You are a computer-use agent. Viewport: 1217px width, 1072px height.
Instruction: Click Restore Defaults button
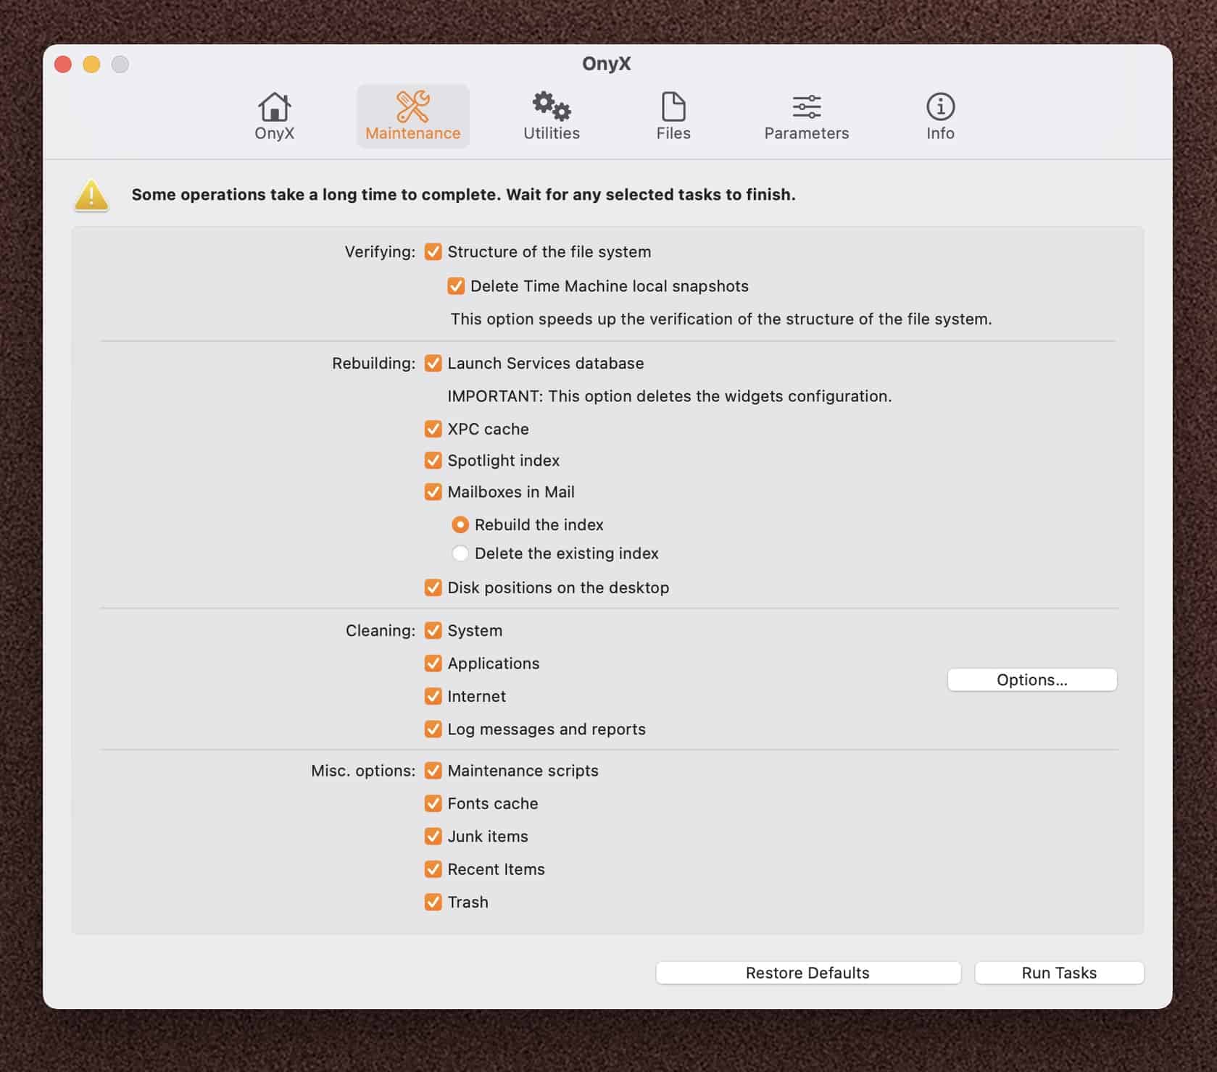pyautogui.click(x=808, y=973)
